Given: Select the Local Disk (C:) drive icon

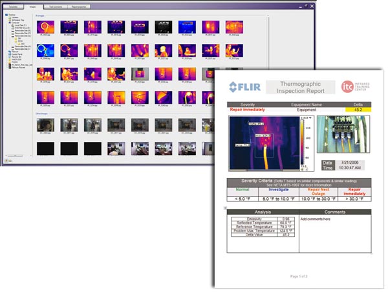Looking at the screenshot, I should point(13,25).
